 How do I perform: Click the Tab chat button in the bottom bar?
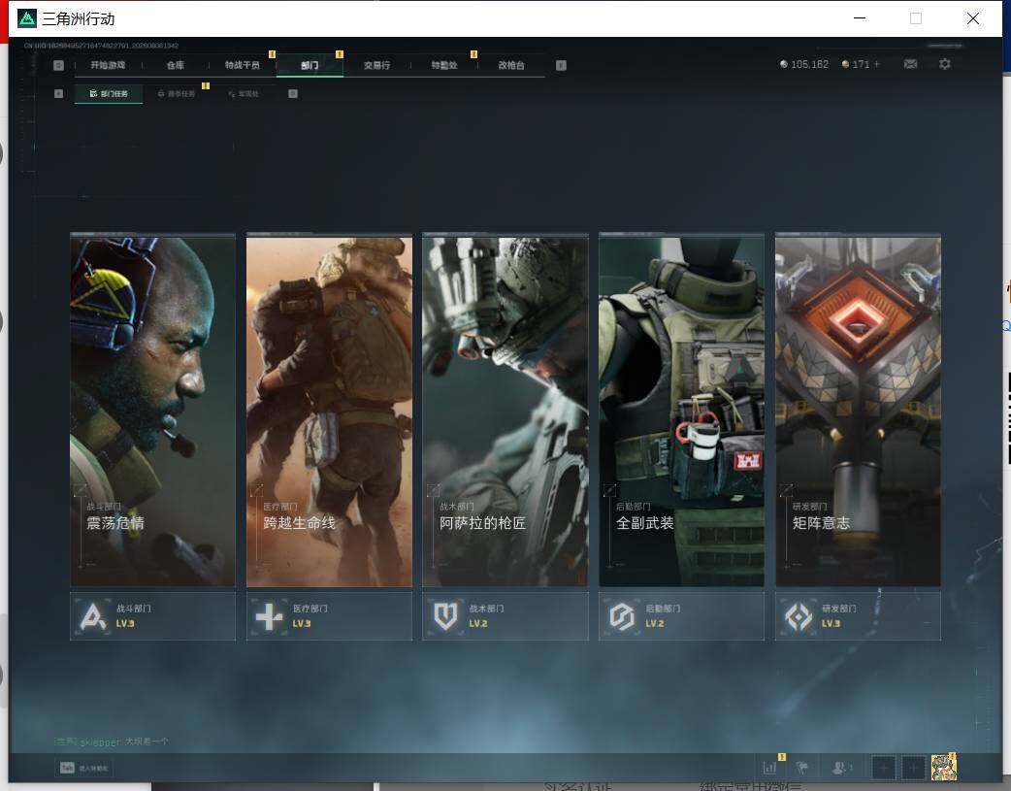[83, 768]
